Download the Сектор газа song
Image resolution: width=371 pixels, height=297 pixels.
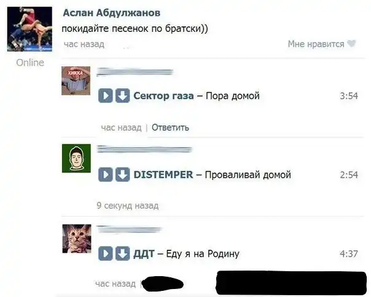(123, 96)
